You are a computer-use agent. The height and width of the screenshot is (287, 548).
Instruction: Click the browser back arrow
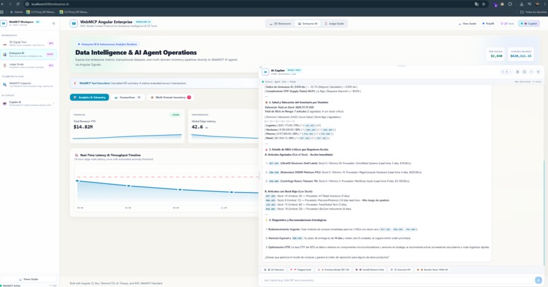click(x=3, y=4)
